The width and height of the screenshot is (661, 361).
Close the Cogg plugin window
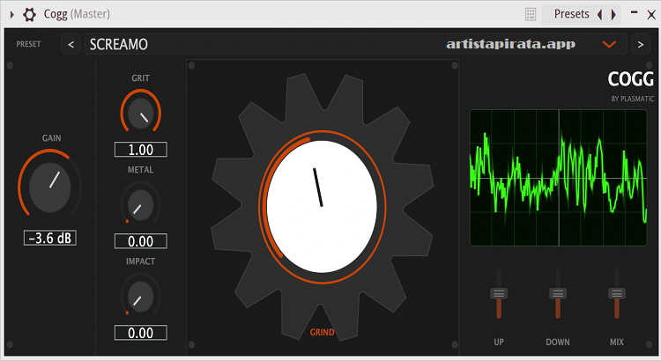[x=651, y=15]
